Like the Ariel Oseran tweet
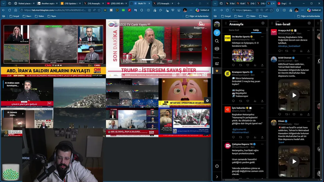 [x=294, y=114]
